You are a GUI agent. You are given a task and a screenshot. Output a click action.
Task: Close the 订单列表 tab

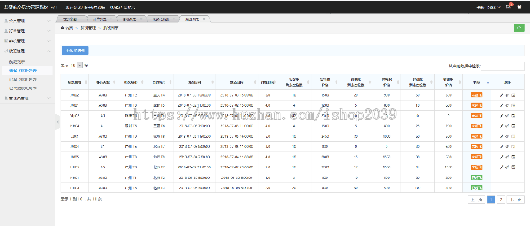coord(111,19)
